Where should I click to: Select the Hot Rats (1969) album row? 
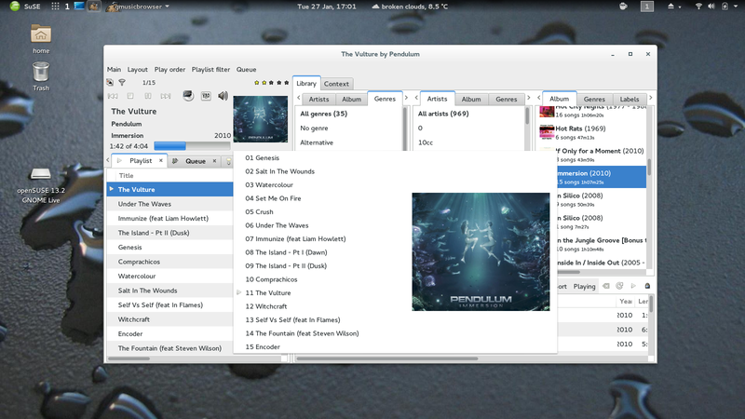tap(592, 132)
